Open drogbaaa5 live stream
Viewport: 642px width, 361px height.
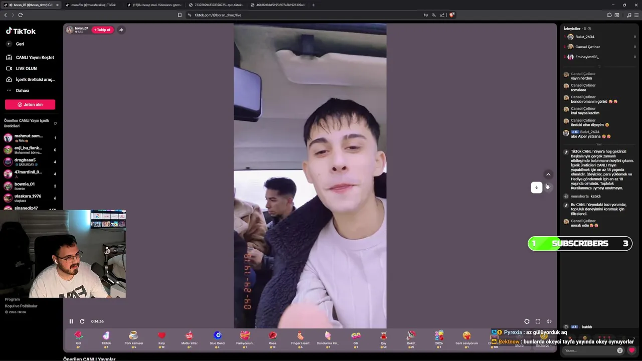pyautogui.click(x=30, y=162)
